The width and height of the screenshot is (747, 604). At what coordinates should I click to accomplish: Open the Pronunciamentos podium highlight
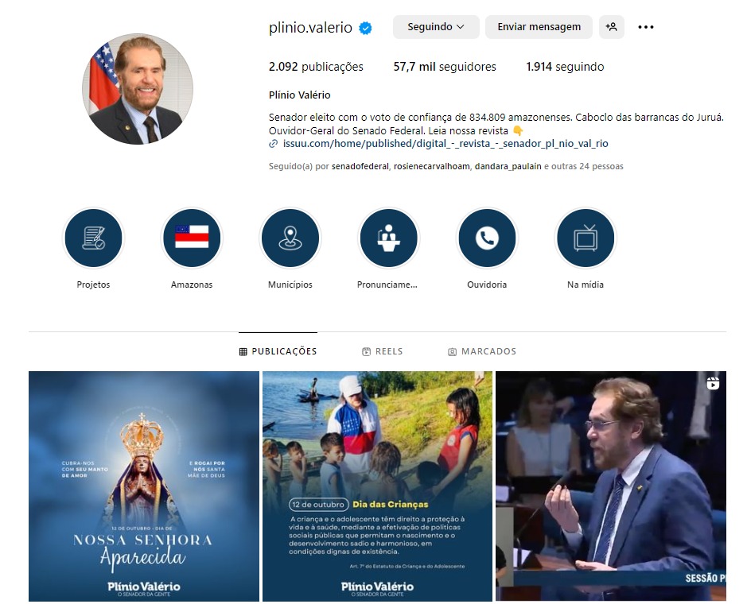tap(389, 238)
